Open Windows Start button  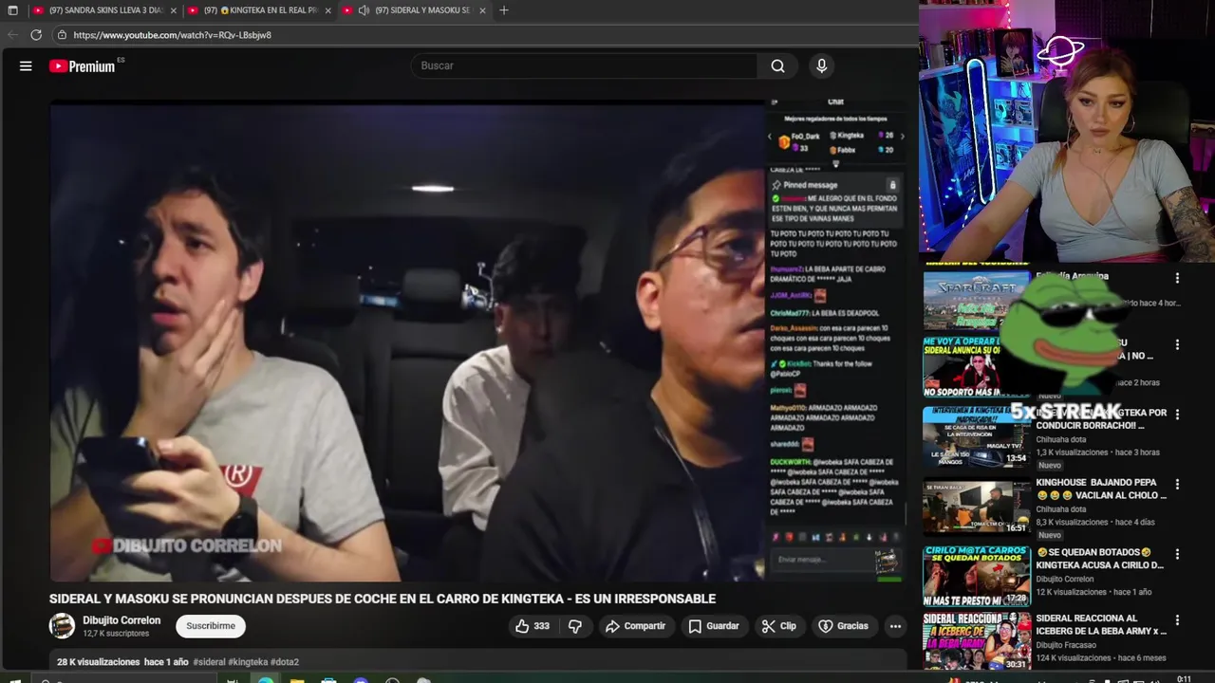point(13,679)
